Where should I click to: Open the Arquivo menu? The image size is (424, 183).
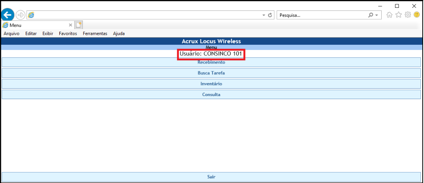12,34
